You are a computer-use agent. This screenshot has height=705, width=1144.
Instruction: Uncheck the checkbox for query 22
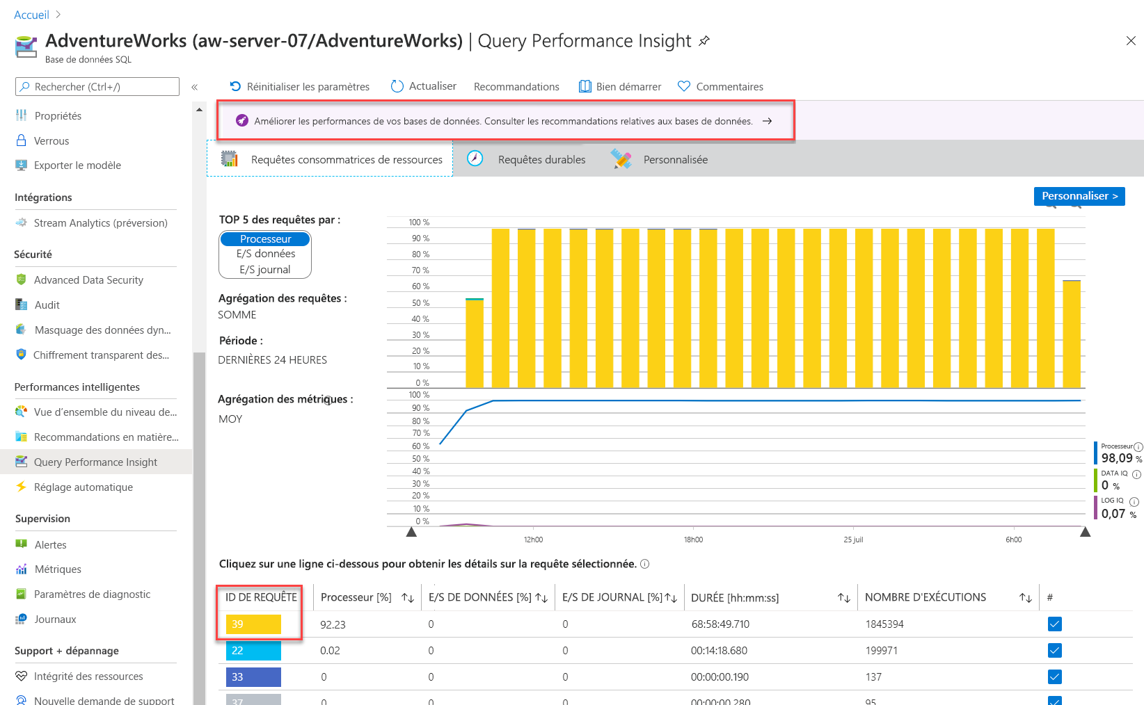(1055, 650)
